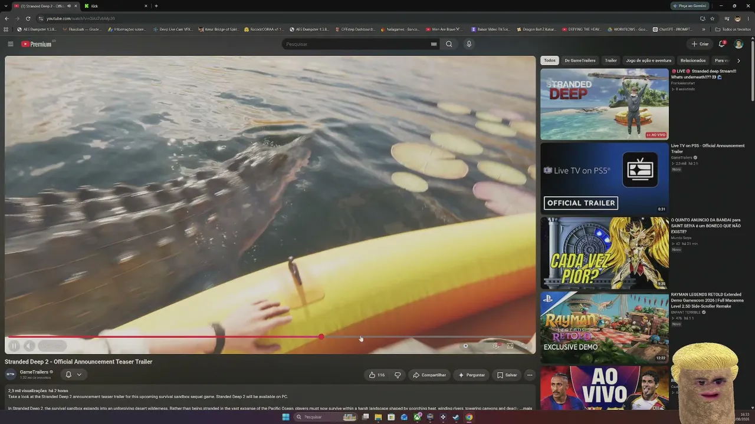The width and height of the screenshot is (755, 424).
Task: Dislike the Stranded Deep 2 video
Action: (x=398, y=375)
